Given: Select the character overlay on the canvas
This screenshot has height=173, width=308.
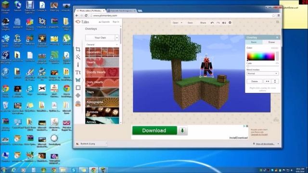Looking at the screenshot, I should 206,67.
